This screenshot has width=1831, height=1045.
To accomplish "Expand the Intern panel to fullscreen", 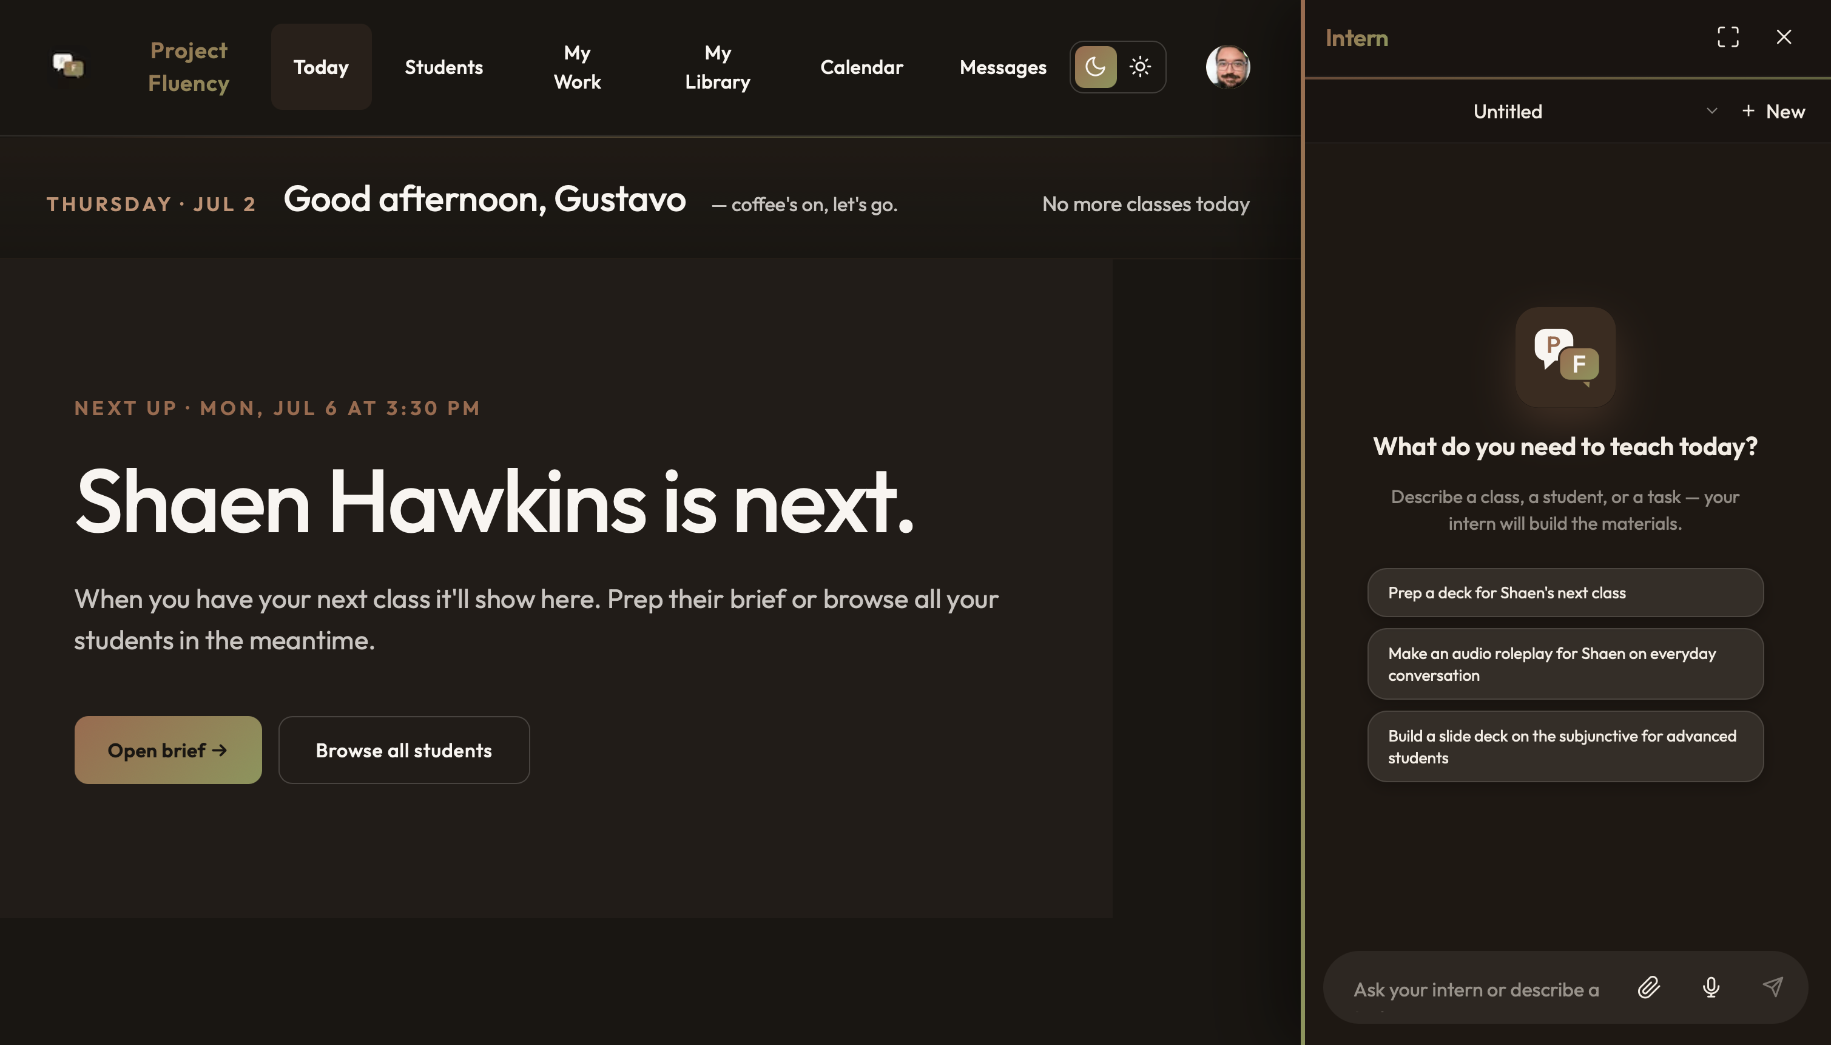I will click(x=1728, y=38).
